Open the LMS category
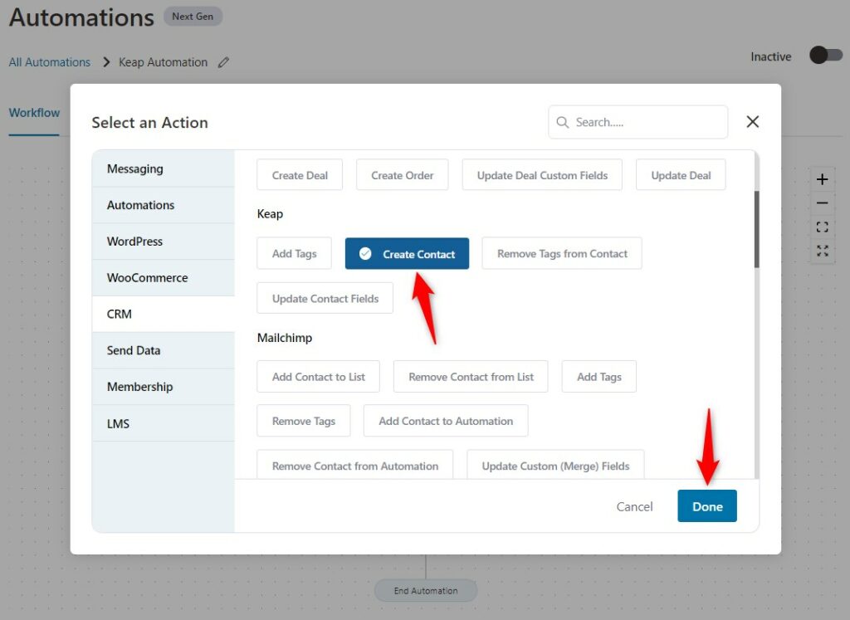The height and width of the screenshot is (620, 850). pos(164,423)
